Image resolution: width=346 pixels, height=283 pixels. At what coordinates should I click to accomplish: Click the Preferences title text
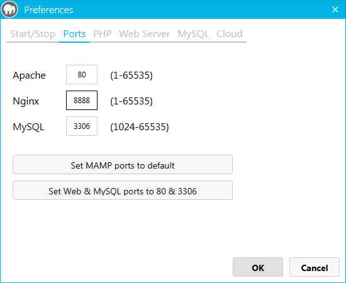tap(48, 10)
